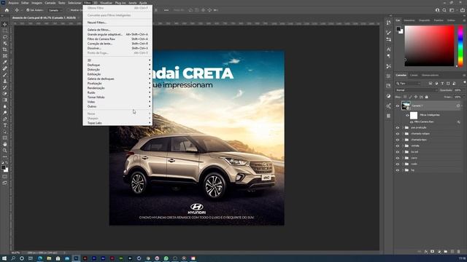This screenshot has height=262, width=467.
Task: Select the Hand tool
Action: click(x=5, y=144)
